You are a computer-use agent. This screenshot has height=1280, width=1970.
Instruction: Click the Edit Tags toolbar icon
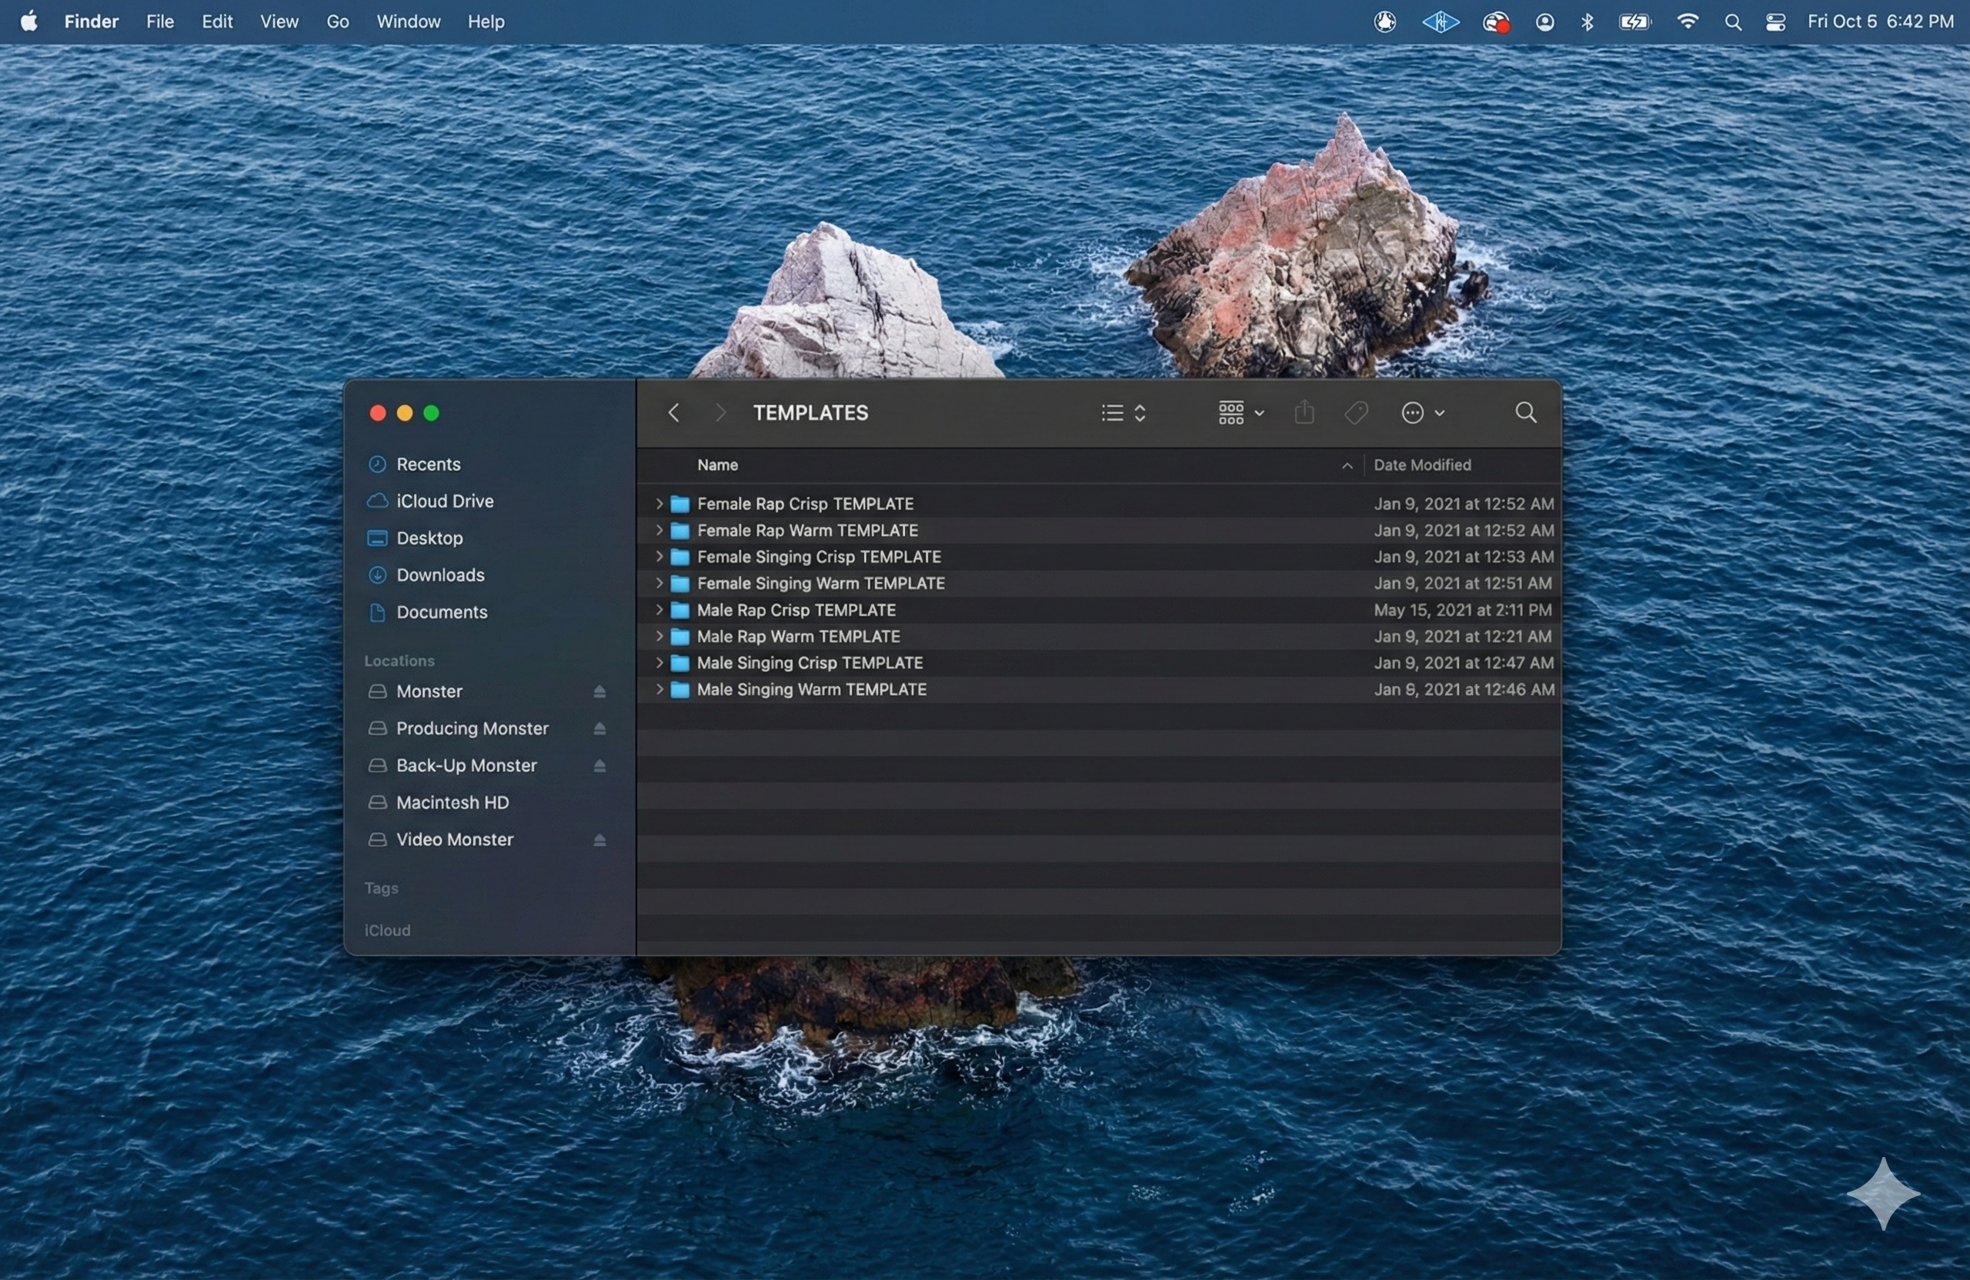[1356, 413]
